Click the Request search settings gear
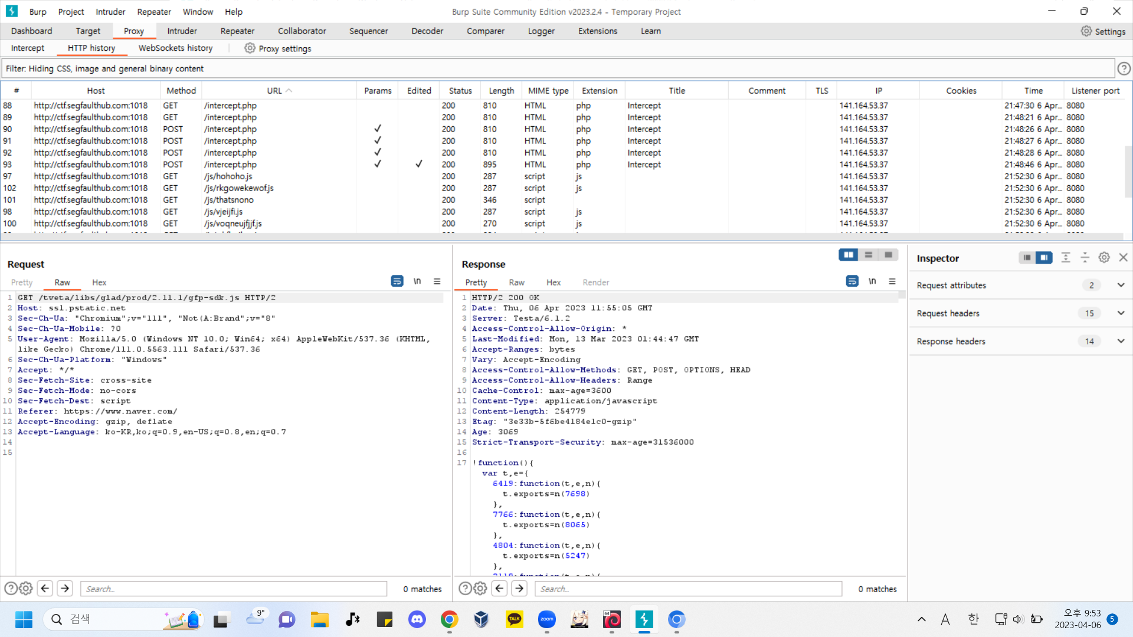 pos(26,589)
